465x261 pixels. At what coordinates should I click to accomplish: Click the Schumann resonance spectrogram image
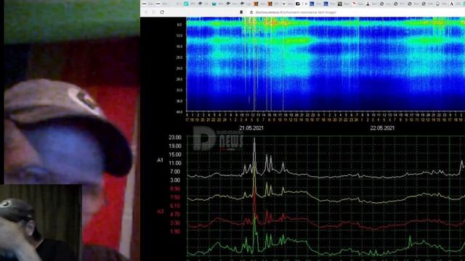pos(325,64)
